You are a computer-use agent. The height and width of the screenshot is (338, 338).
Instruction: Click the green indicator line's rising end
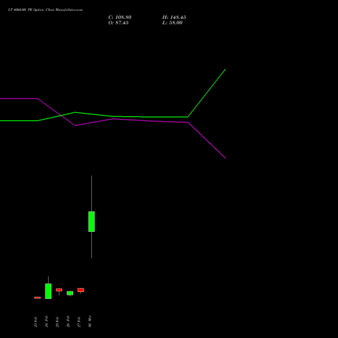(225, 70)
